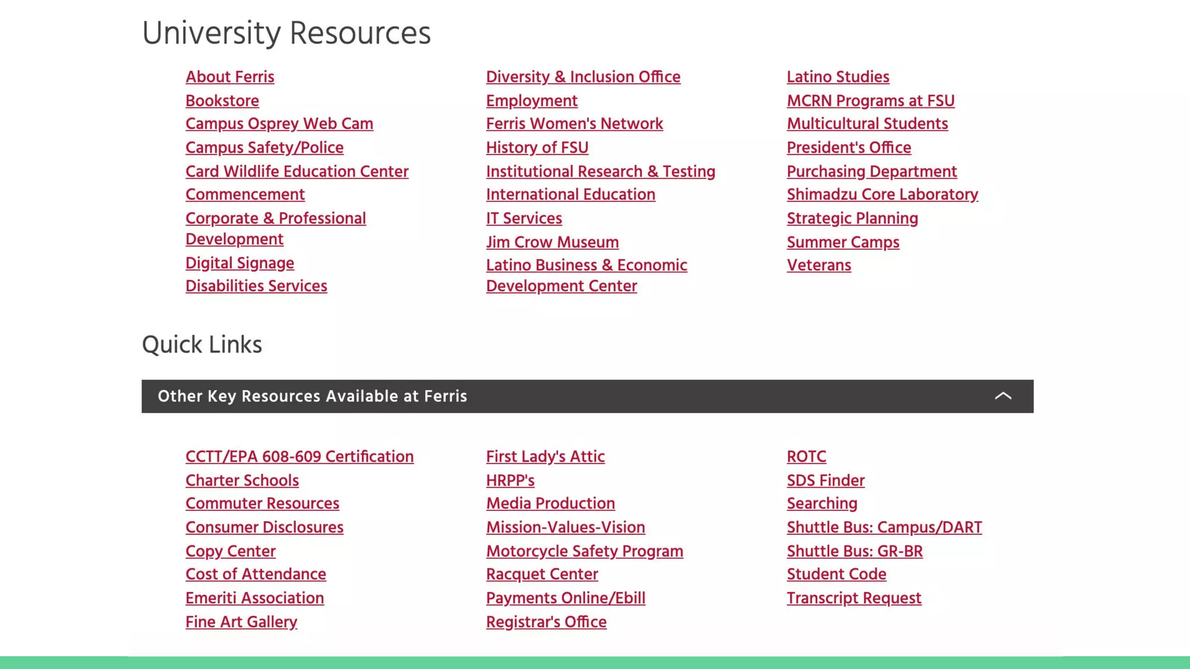1190x669 pixels.
Task: Go to the Bookstore page
Action: 222,100
